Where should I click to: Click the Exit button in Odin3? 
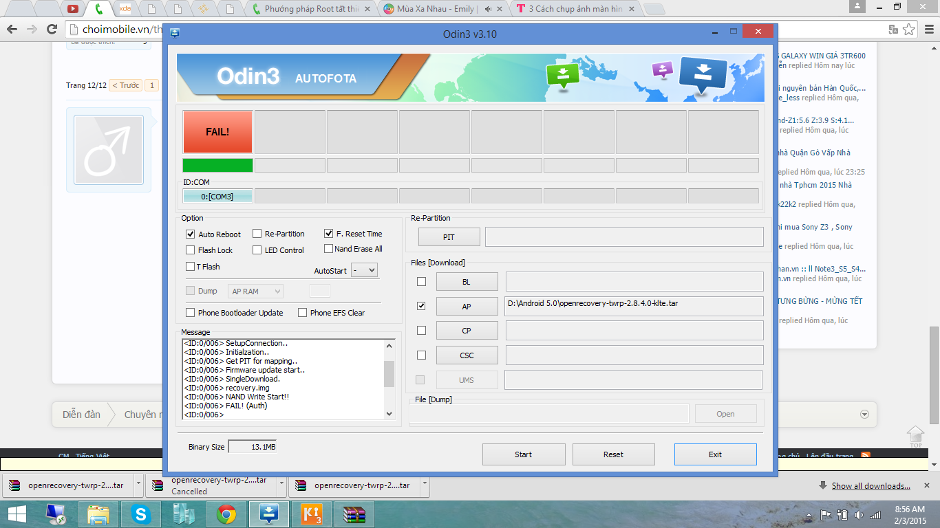click(x=716, y=454)
